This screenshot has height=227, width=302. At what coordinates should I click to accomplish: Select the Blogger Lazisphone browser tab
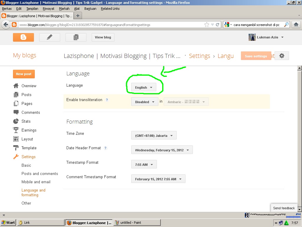(x=37, y=16)
